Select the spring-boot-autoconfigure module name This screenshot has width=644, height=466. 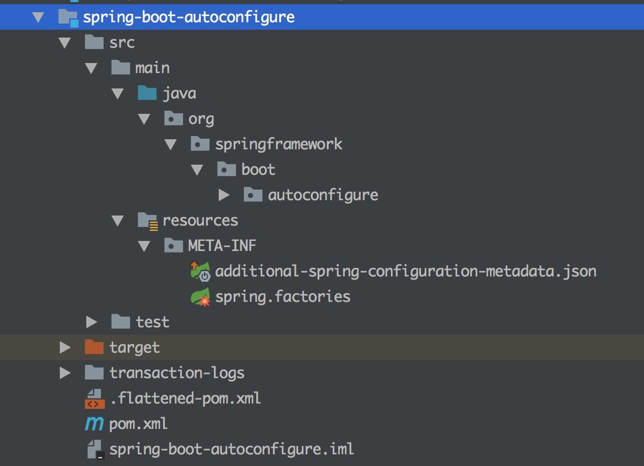click(189, 17)
